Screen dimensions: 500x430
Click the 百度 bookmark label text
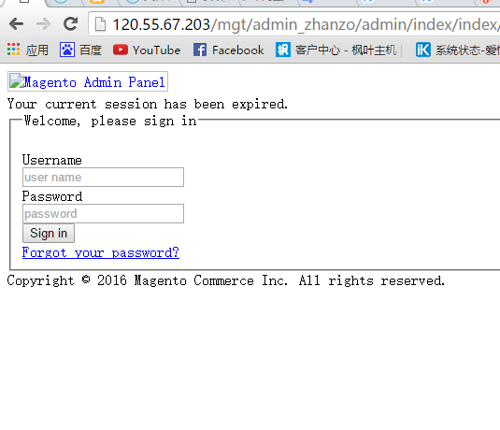pos(91,50)
